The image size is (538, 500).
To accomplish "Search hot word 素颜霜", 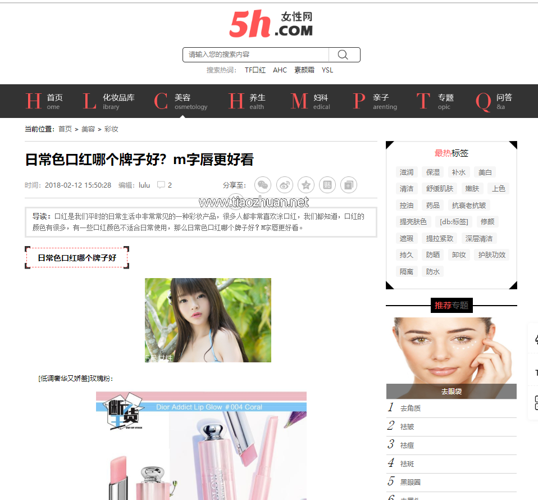I will click(x=304, y=70).
